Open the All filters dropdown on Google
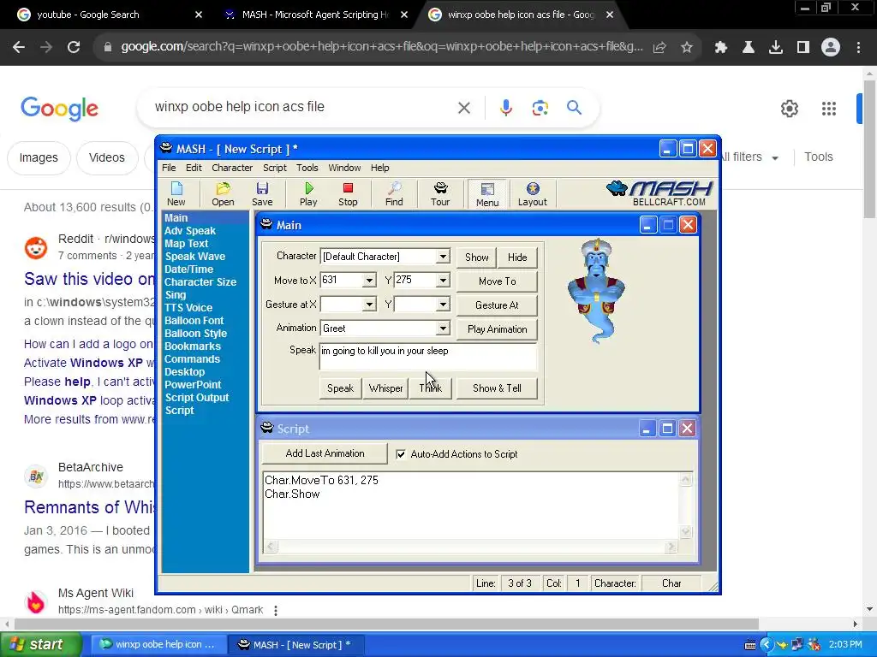 (x=750, y=157)
